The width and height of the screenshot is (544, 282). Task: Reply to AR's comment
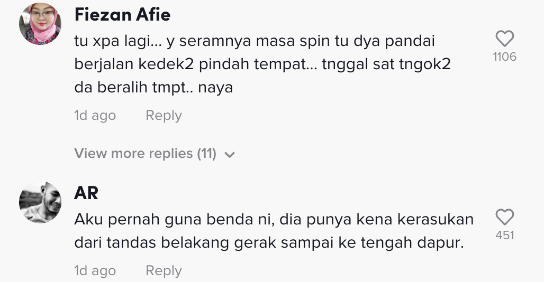[x=164, y=271]
